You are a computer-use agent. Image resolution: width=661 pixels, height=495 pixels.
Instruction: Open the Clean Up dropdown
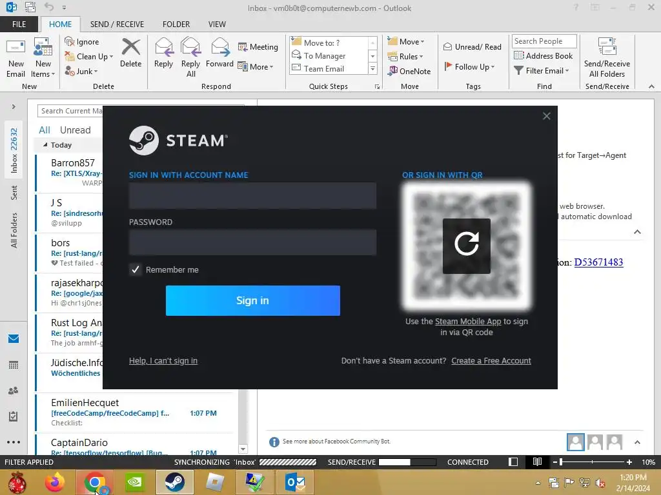pyautogui.click(x=88, y=57)
